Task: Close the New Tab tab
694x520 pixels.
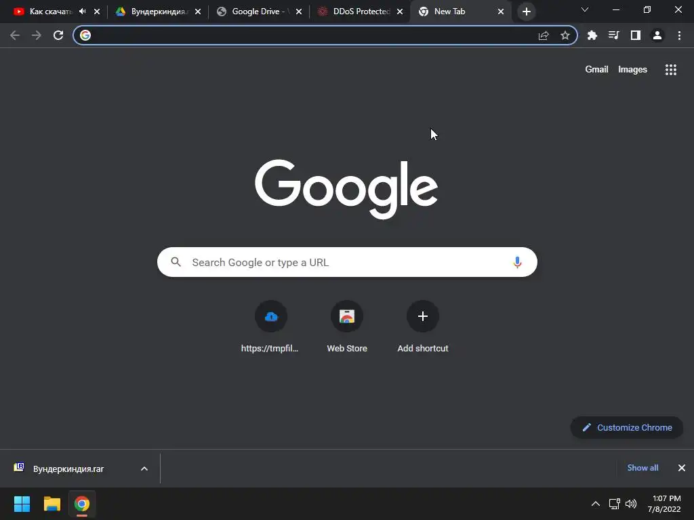Action: 501,12
